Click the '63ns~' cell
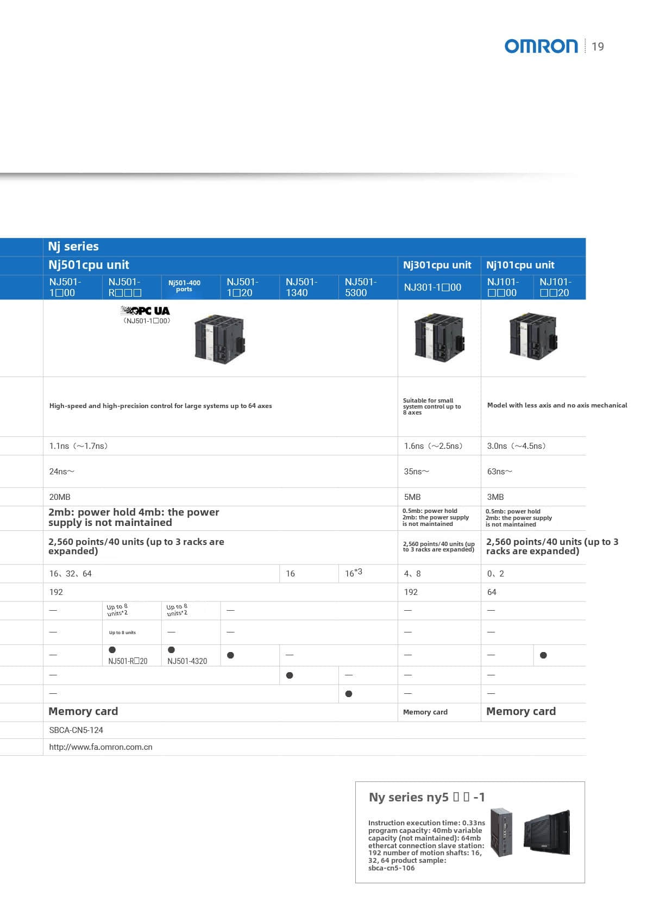This screenshot has height=915, width=647. click(x=499, y=471)
